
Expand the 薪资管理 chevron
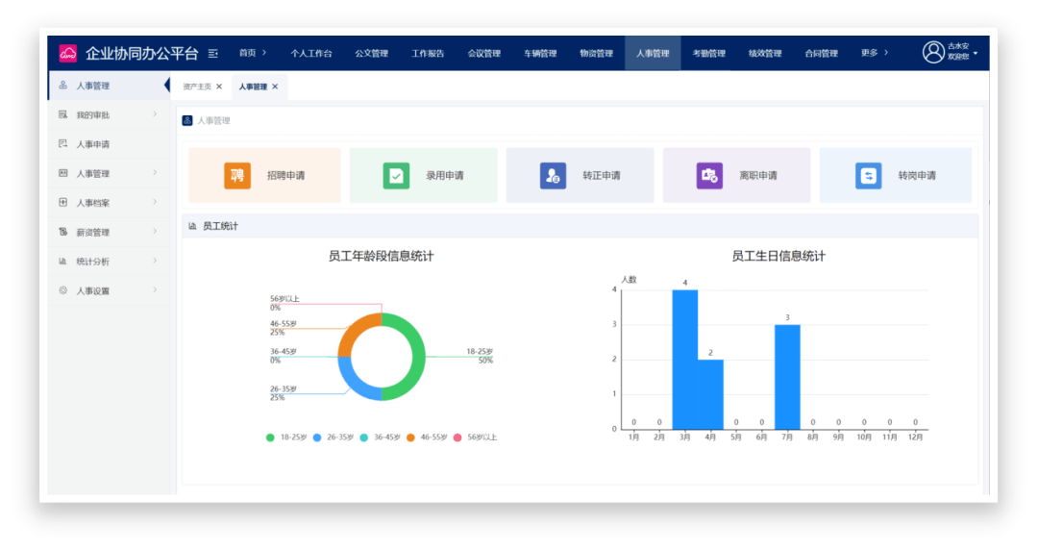(155, 232)
